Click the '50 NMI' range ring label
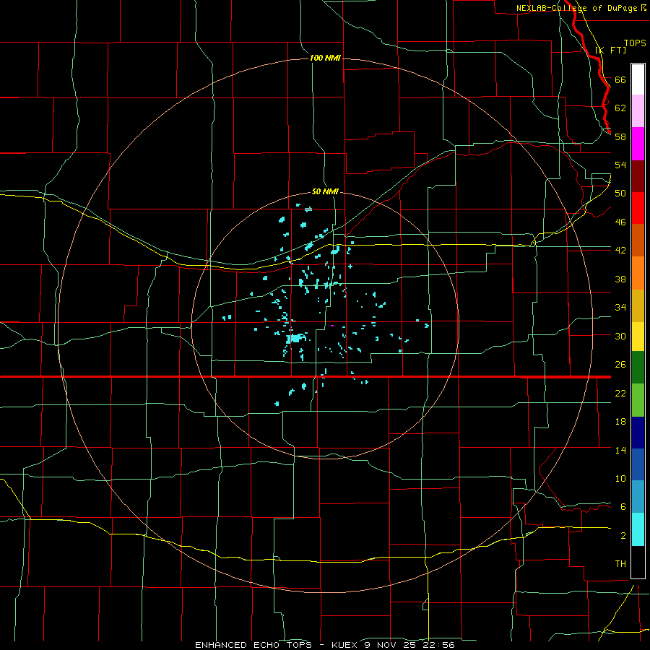Image resolution: width=650 pixels, height=650 pixels. [325, 191]
